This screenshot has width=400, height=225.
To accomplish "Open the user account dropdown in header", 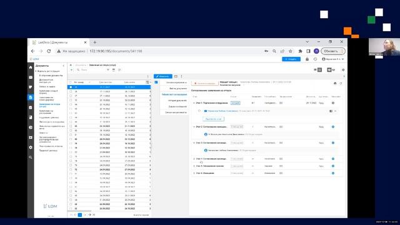I will (333, 59).
